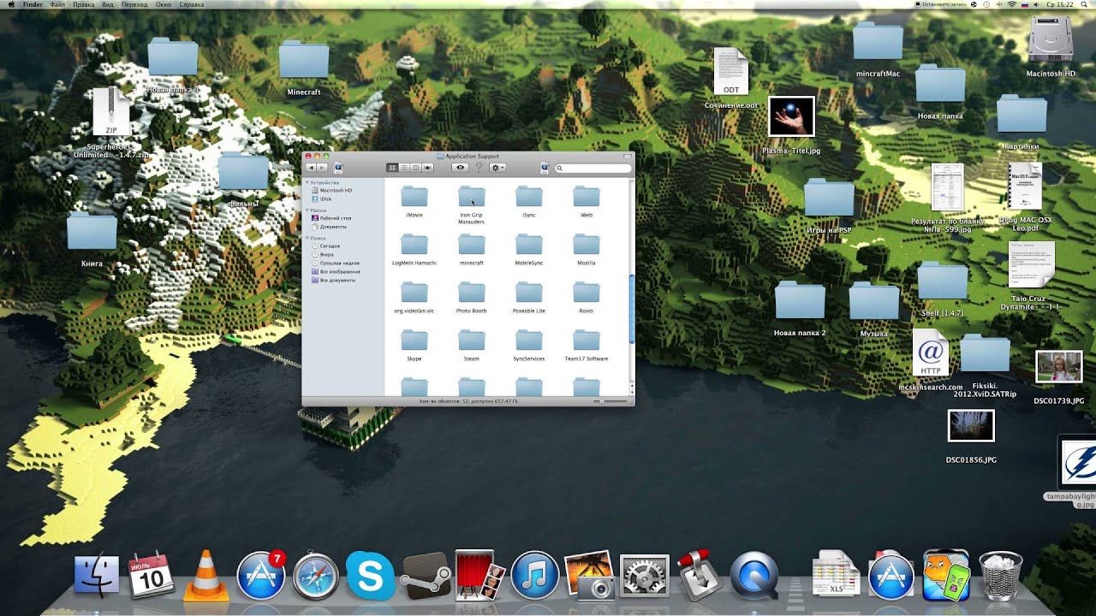
Task: Select the Skype folder in Finder window
Action: (x=414, y=341)
